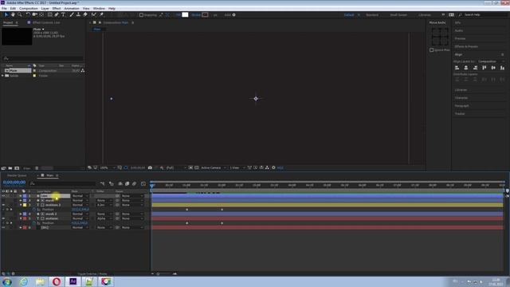Screen dimensions: 510x287
Task: Open the Character panel header
Action: tap(461, 97)
